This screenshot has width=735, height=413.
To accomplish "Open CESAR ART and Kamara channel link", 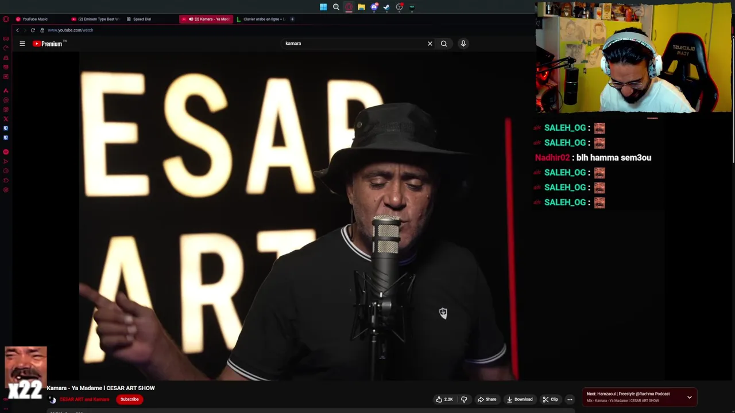I will click(x=84, y=399).
